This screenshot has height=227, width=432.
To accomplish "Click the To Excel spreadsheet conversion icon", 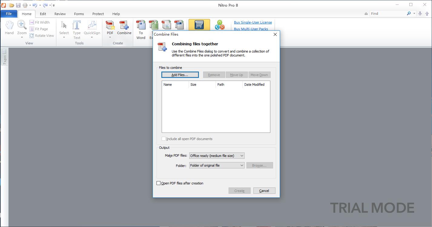I will point(153,25).
